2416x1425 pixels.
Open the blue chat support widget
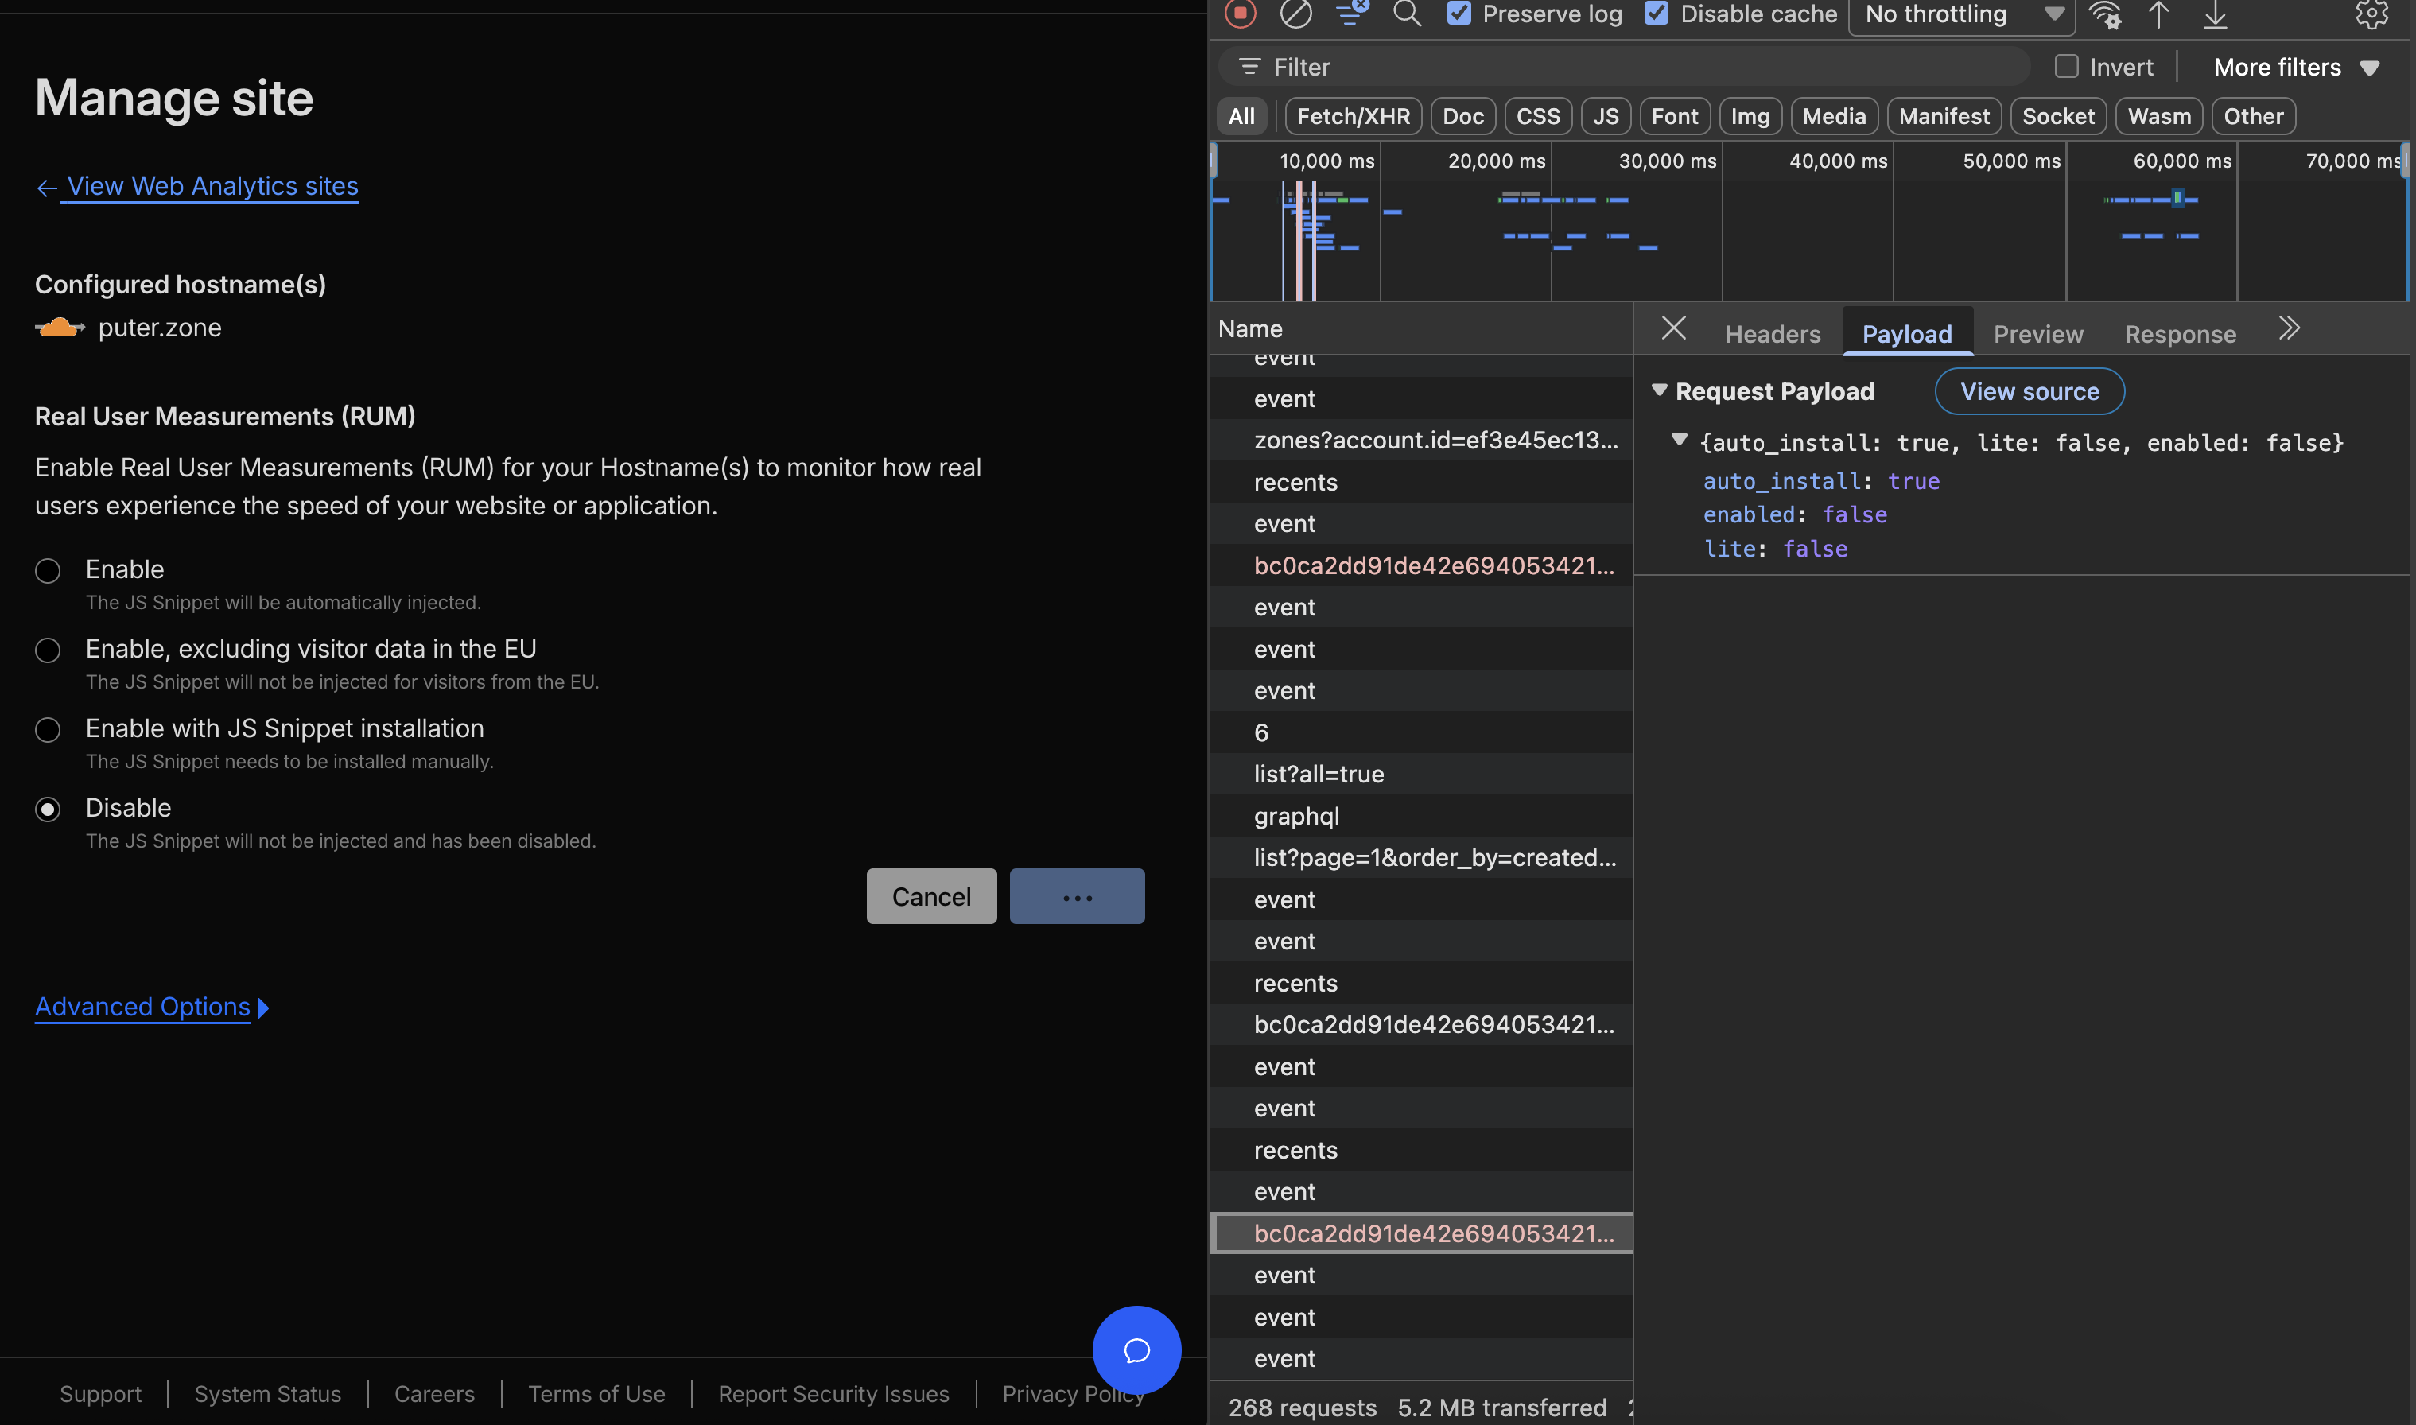pyautogui.click(x=1136, y=1349)
